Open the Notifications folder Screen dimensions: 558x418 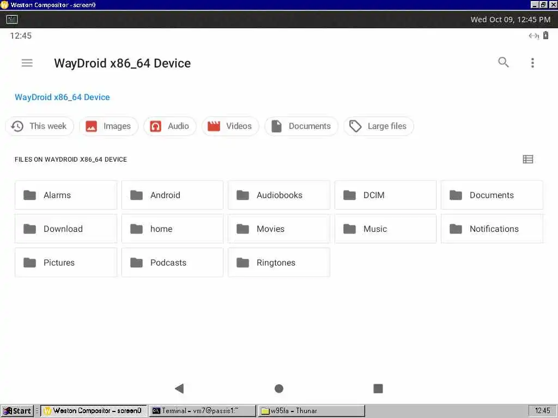click(x=492, y=229)
